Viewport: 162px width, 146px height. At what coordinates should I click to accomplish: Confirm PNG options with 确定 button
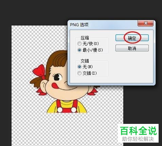tap(132, 38)
